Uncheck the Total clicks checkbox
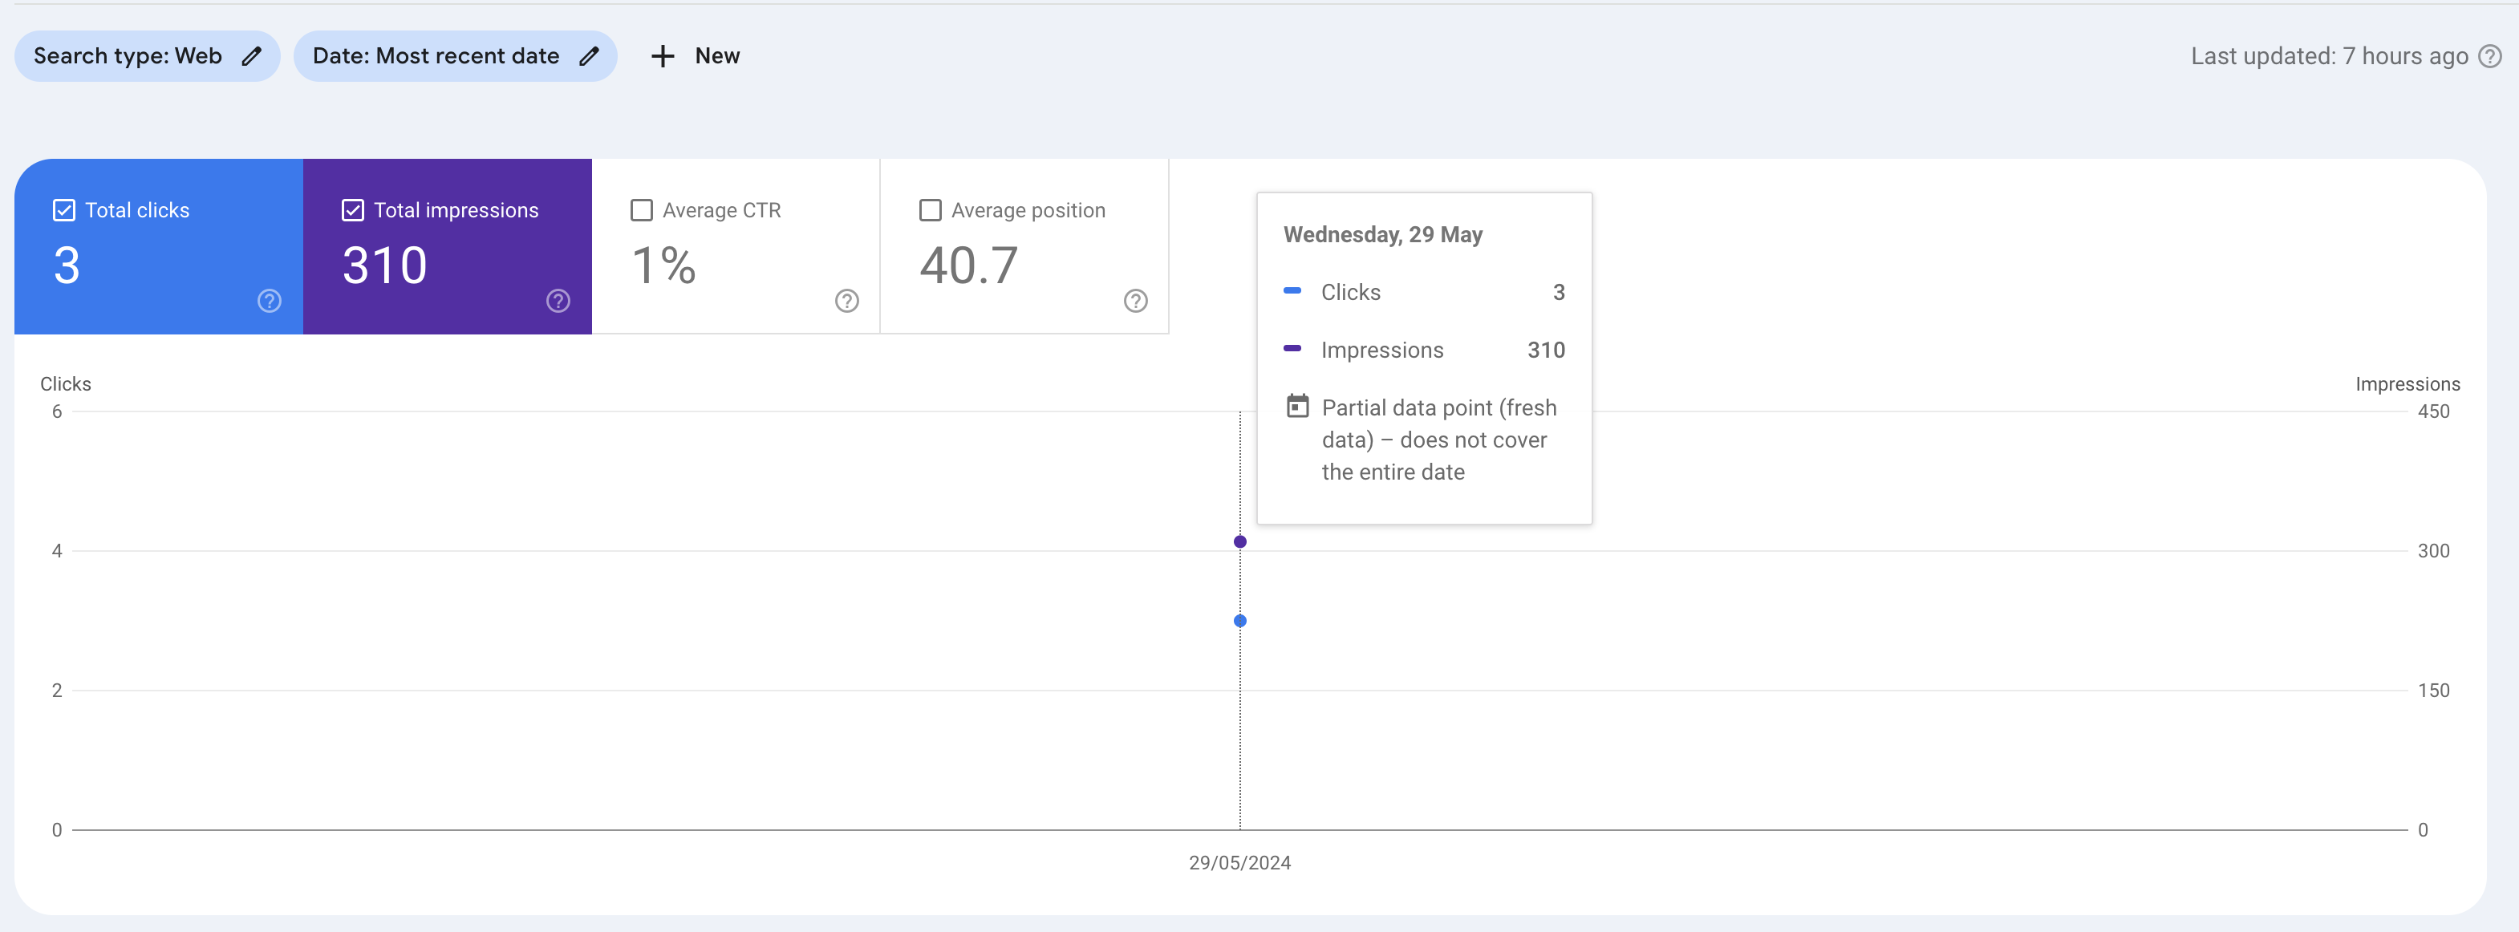Image resolution: width=2519 pixels, height=932 pixels. point(63,209)
